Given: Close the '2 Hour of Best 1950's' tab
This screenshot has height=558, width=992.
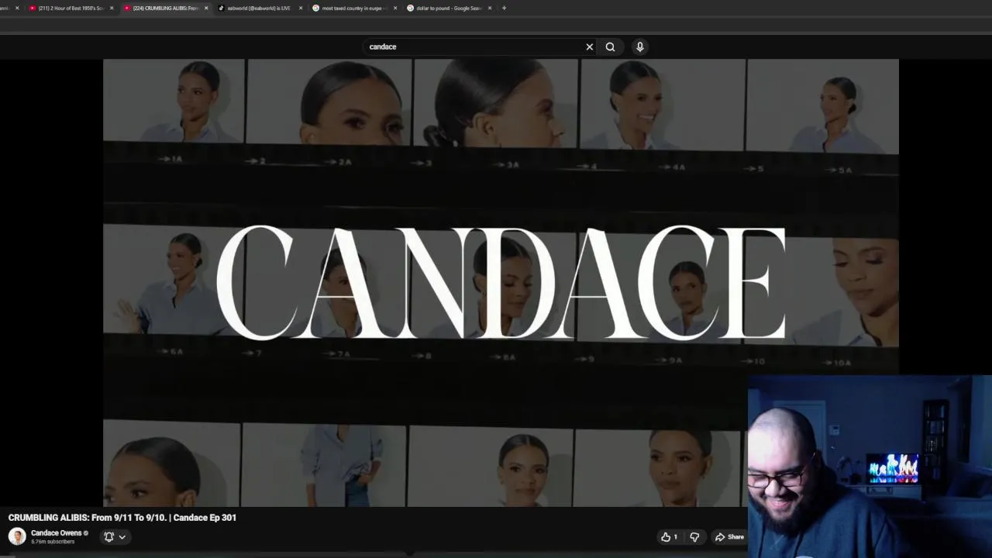Looking at the screenshot, I should click(112, 9).
